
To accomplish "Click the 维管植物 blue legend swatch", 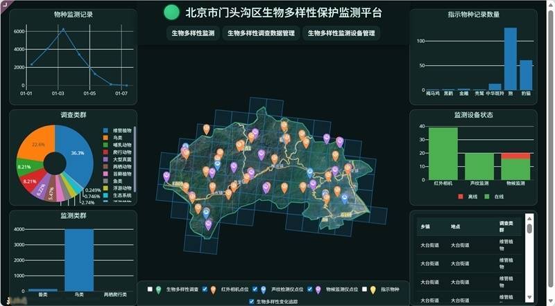I will [105, 130].
